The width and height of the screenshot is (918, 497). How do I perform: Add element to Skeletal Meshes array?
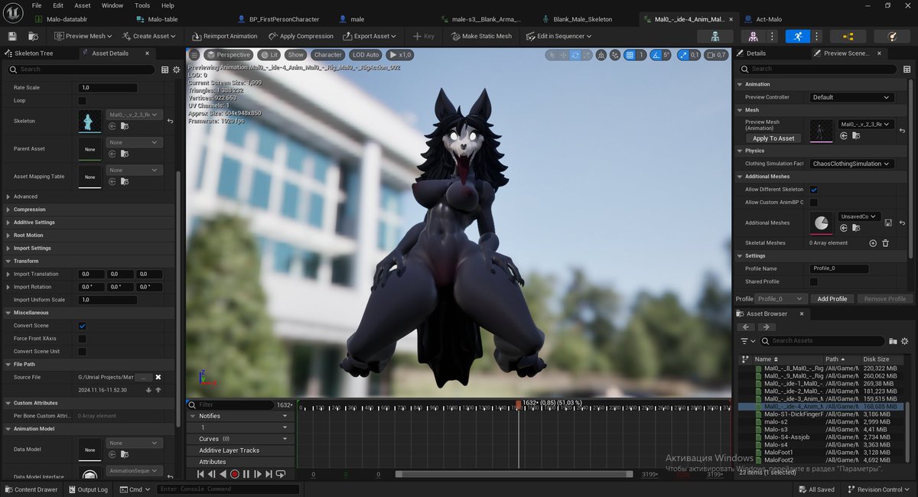tap(873, 243)
